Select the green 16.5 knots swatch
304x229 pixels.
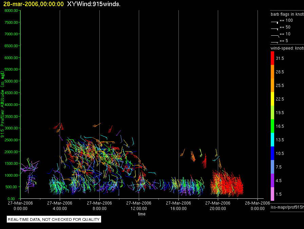click(272, 126)
